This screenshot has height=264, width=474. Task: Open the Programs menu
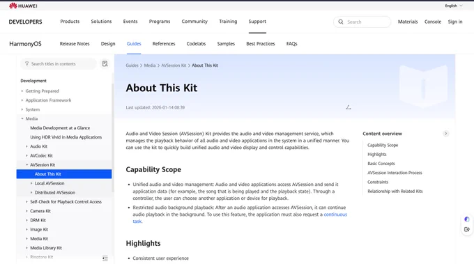160,22
